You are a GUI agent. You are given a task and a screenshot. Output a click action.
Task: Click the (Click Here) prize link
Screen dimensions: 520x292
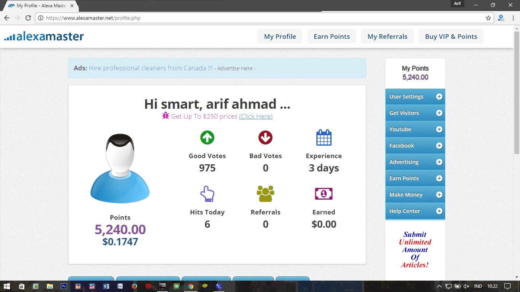[x=256, y=116]
